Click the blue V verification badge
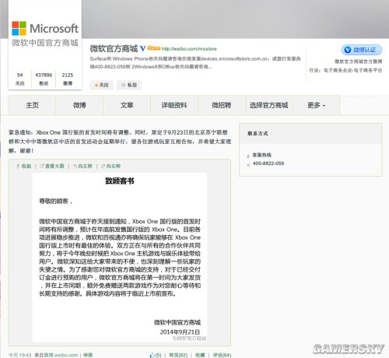This screenshot has height=358, width=389. pyautogui.click(x=143, y=48)
